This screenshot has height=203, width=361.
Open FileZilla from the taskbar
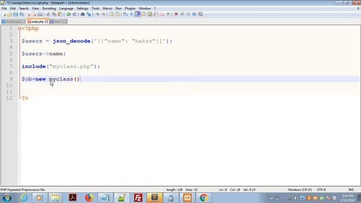[138, 198]
